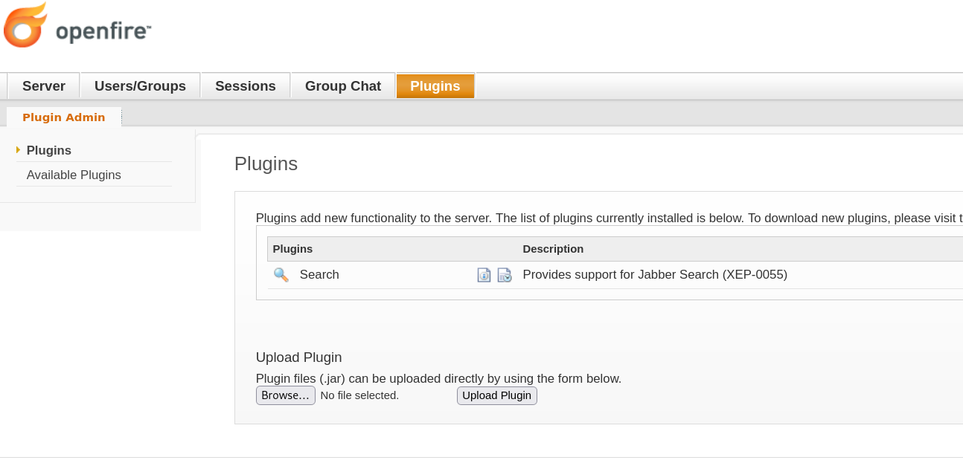Image resolution: width=963 pixels, height=463 pixels.
Task: Click the Plugin Admin sub-tab
Action: (64, 117)
